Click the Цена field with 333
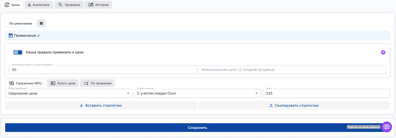 (326, 93)
